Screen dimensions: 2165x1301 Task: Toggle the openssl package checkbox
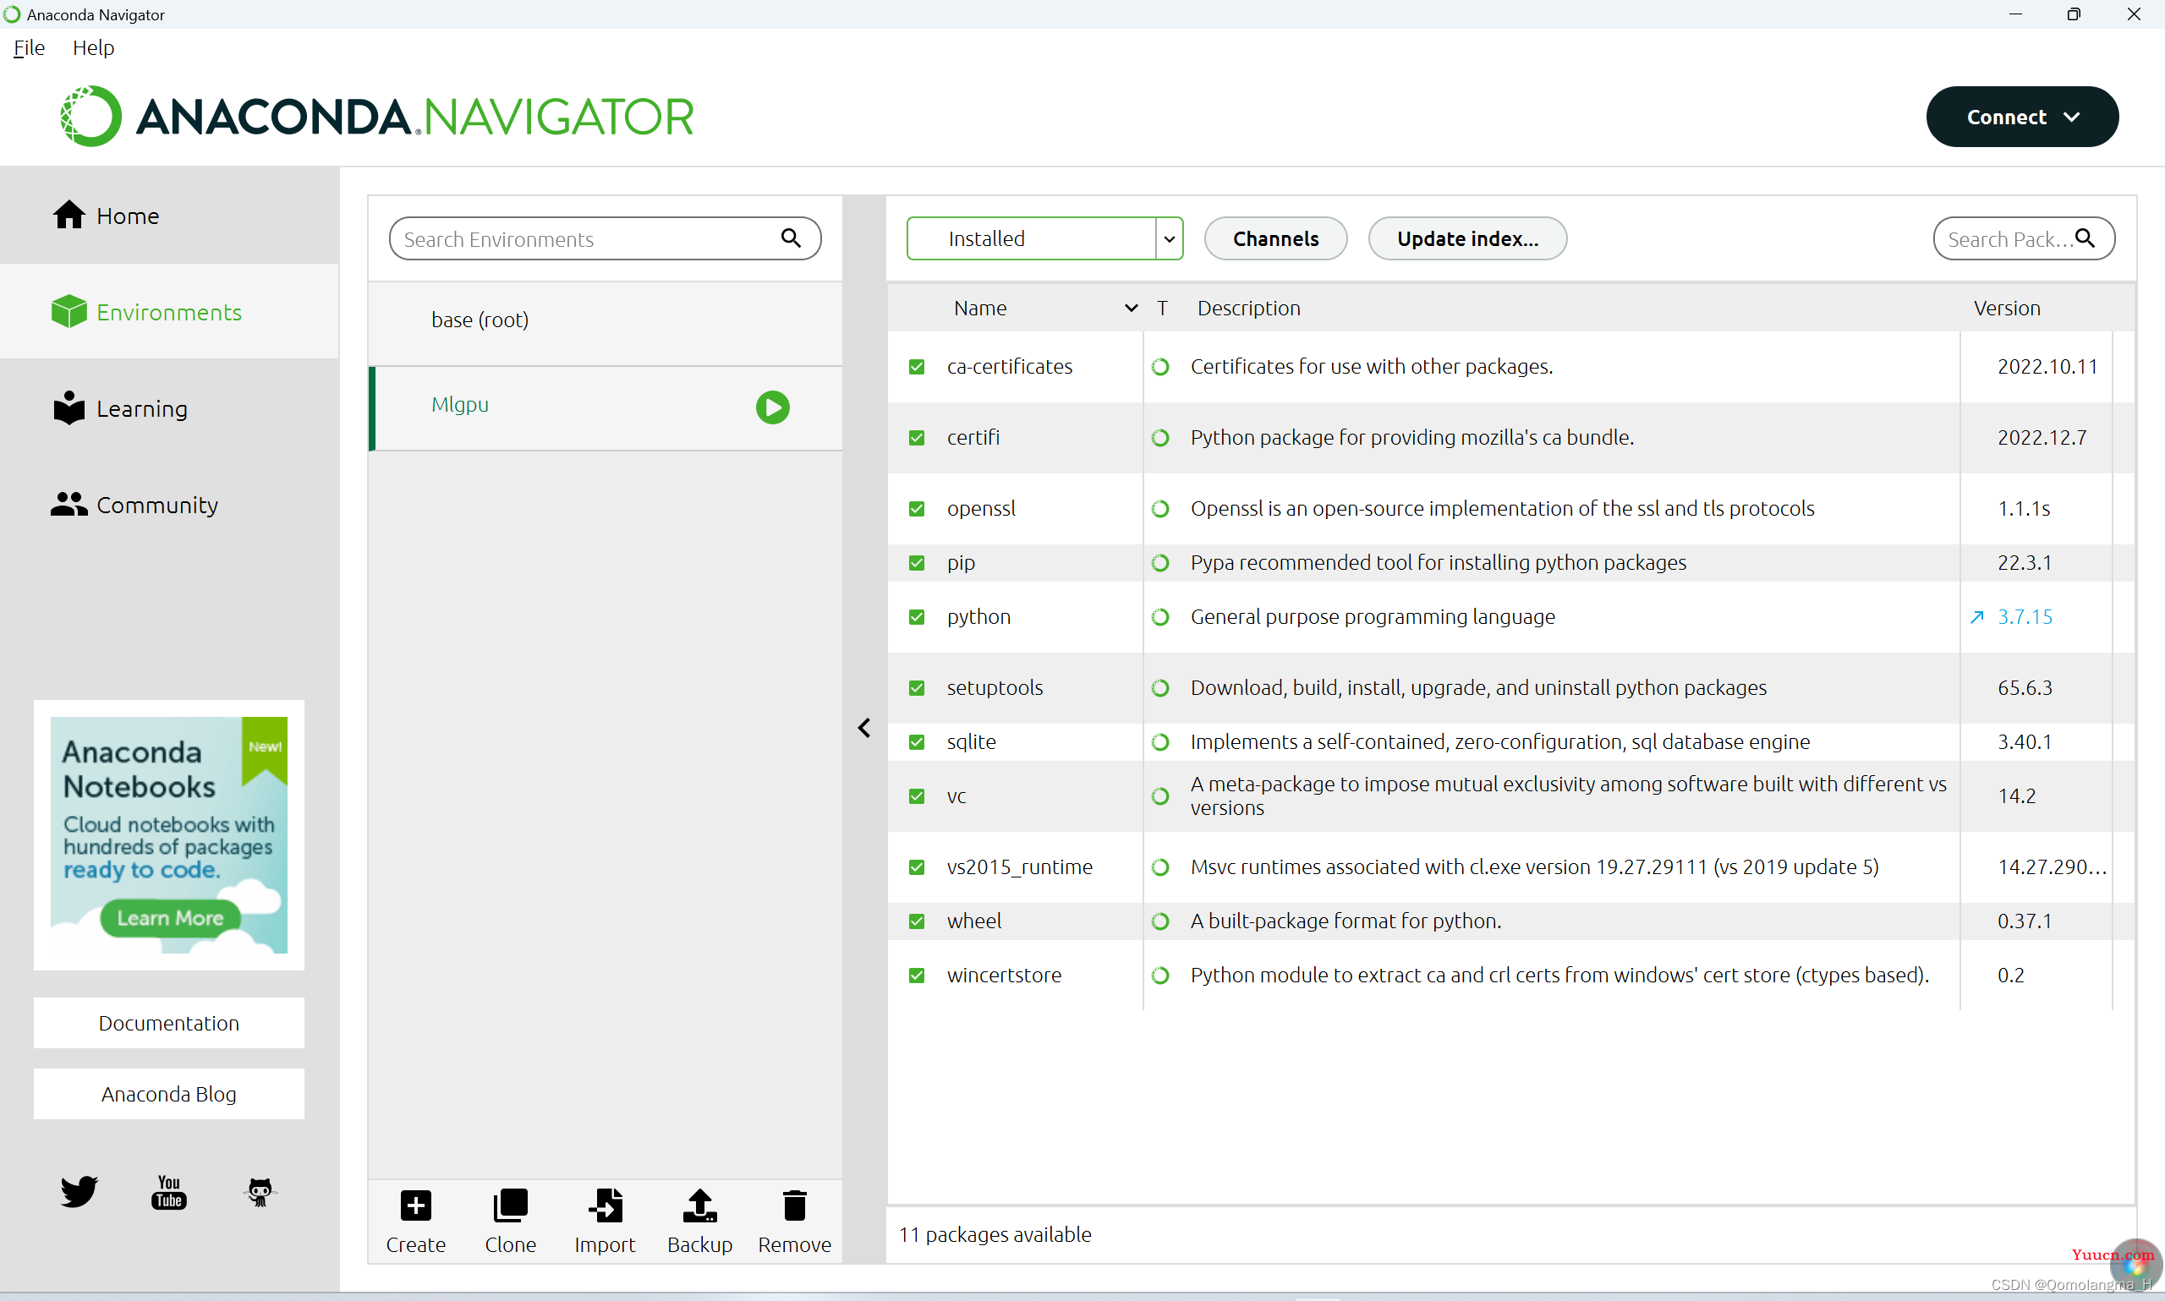[917, 508]
